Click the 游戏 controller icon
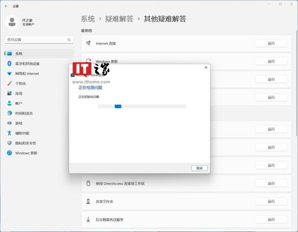 pyautogui.click(x=10, y=123)
